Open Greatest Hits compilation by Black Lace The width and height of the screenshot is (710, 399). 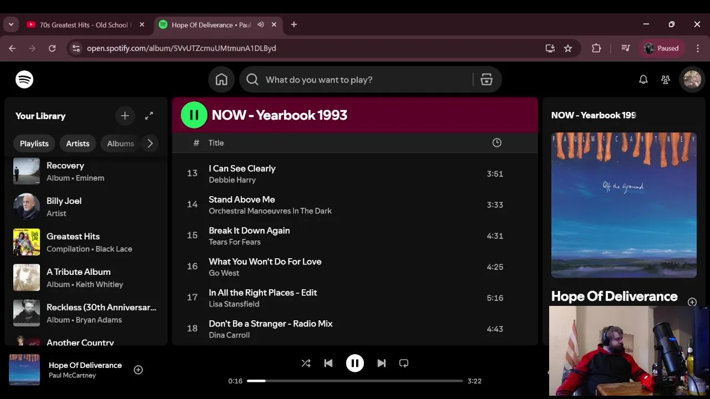(86, 242)
